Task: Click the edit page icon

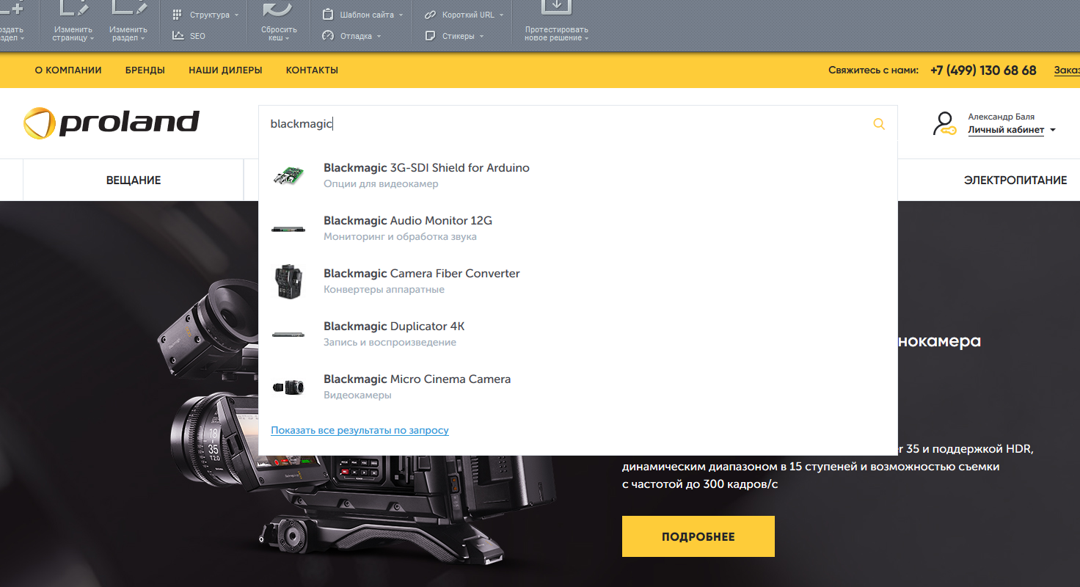Action: 73,9
